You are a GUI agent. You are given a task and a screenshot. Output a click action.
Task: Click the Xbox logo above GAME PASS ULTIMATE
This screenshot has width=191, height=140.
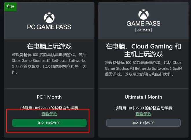(x=143, y=15)
